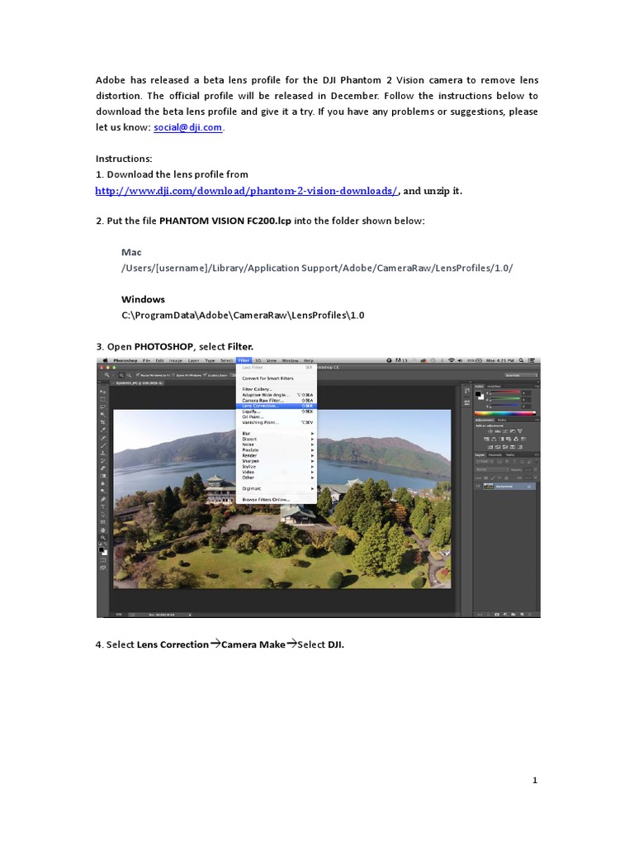Click the volume icon in menu bar
This screenshot has height=846, width=634.
[x=460, y=360]
